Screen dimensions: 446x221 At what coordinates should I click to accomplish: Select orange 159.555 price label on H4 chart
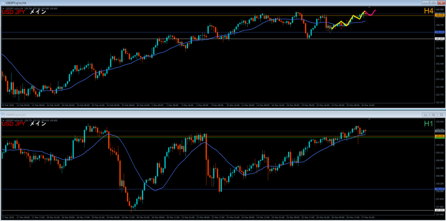click(x=439, y=15)
